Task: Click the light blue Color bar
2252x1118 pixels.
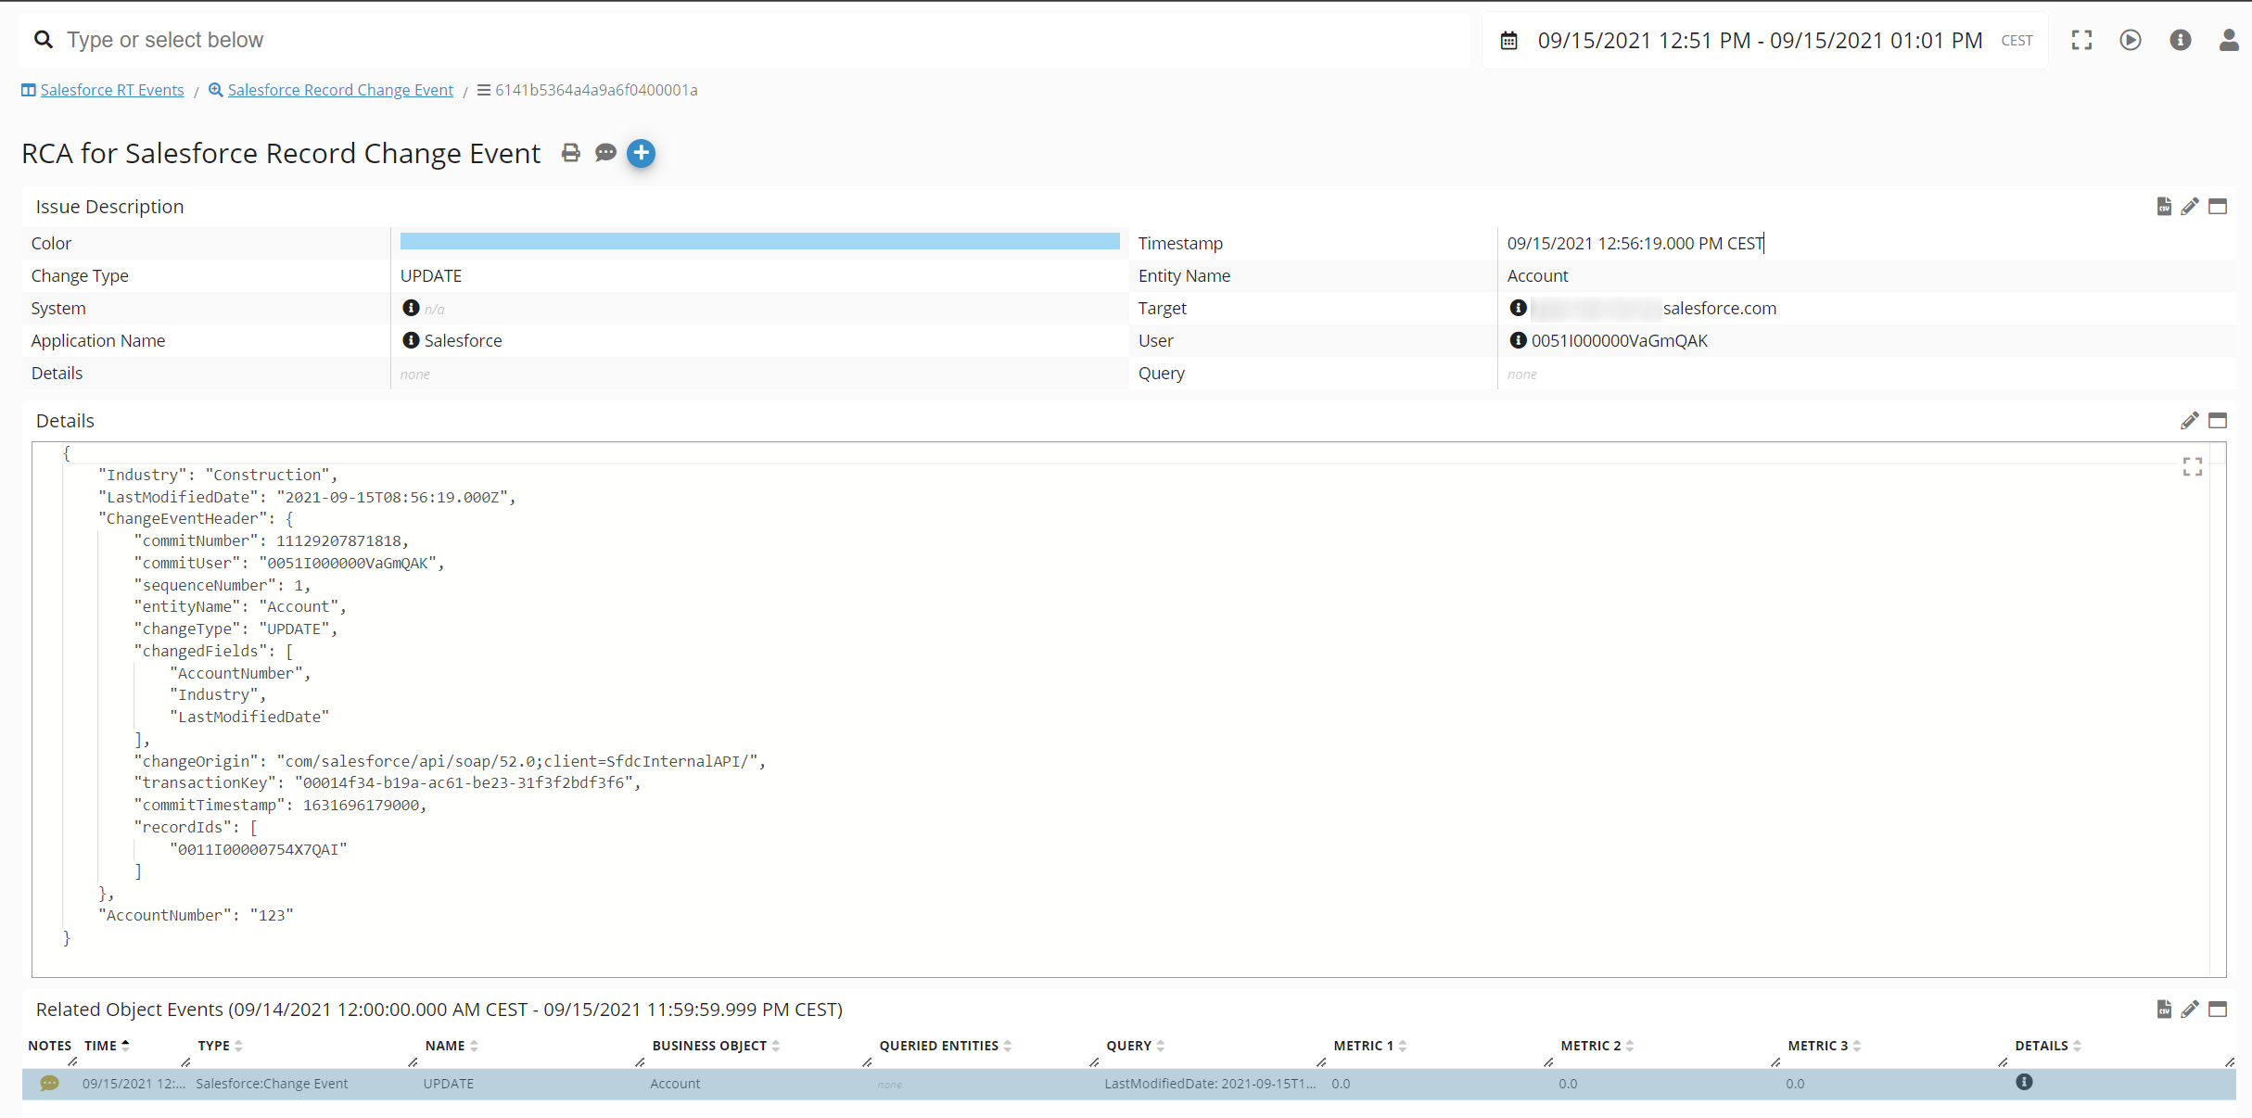Action: click(x=759, y=242)
